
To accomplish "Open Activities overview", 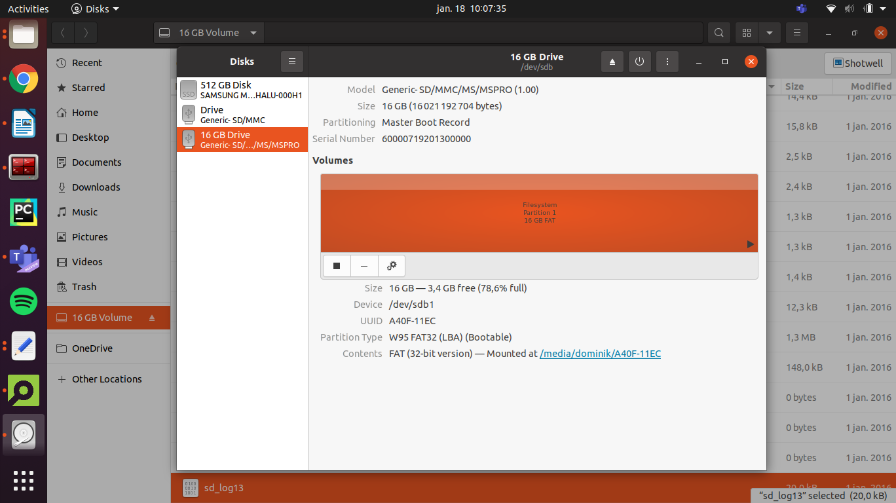I will [28, 9].
